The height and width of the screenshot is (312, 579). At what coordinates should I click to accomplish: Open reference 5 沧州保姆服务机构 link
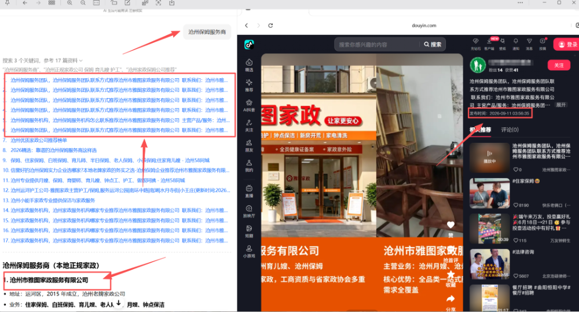[120, 120]
